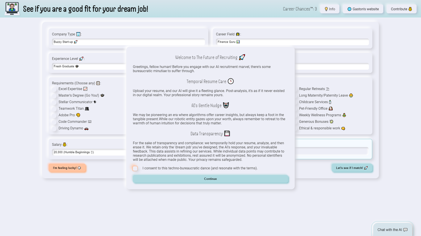This screenshot has height=236, width=421.
Task: Click the computer icon beside Code Commander
Action: [x=90, y=122]
